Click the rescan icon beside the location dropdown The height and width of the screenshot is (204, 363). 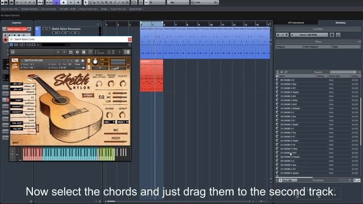point(338,35)
